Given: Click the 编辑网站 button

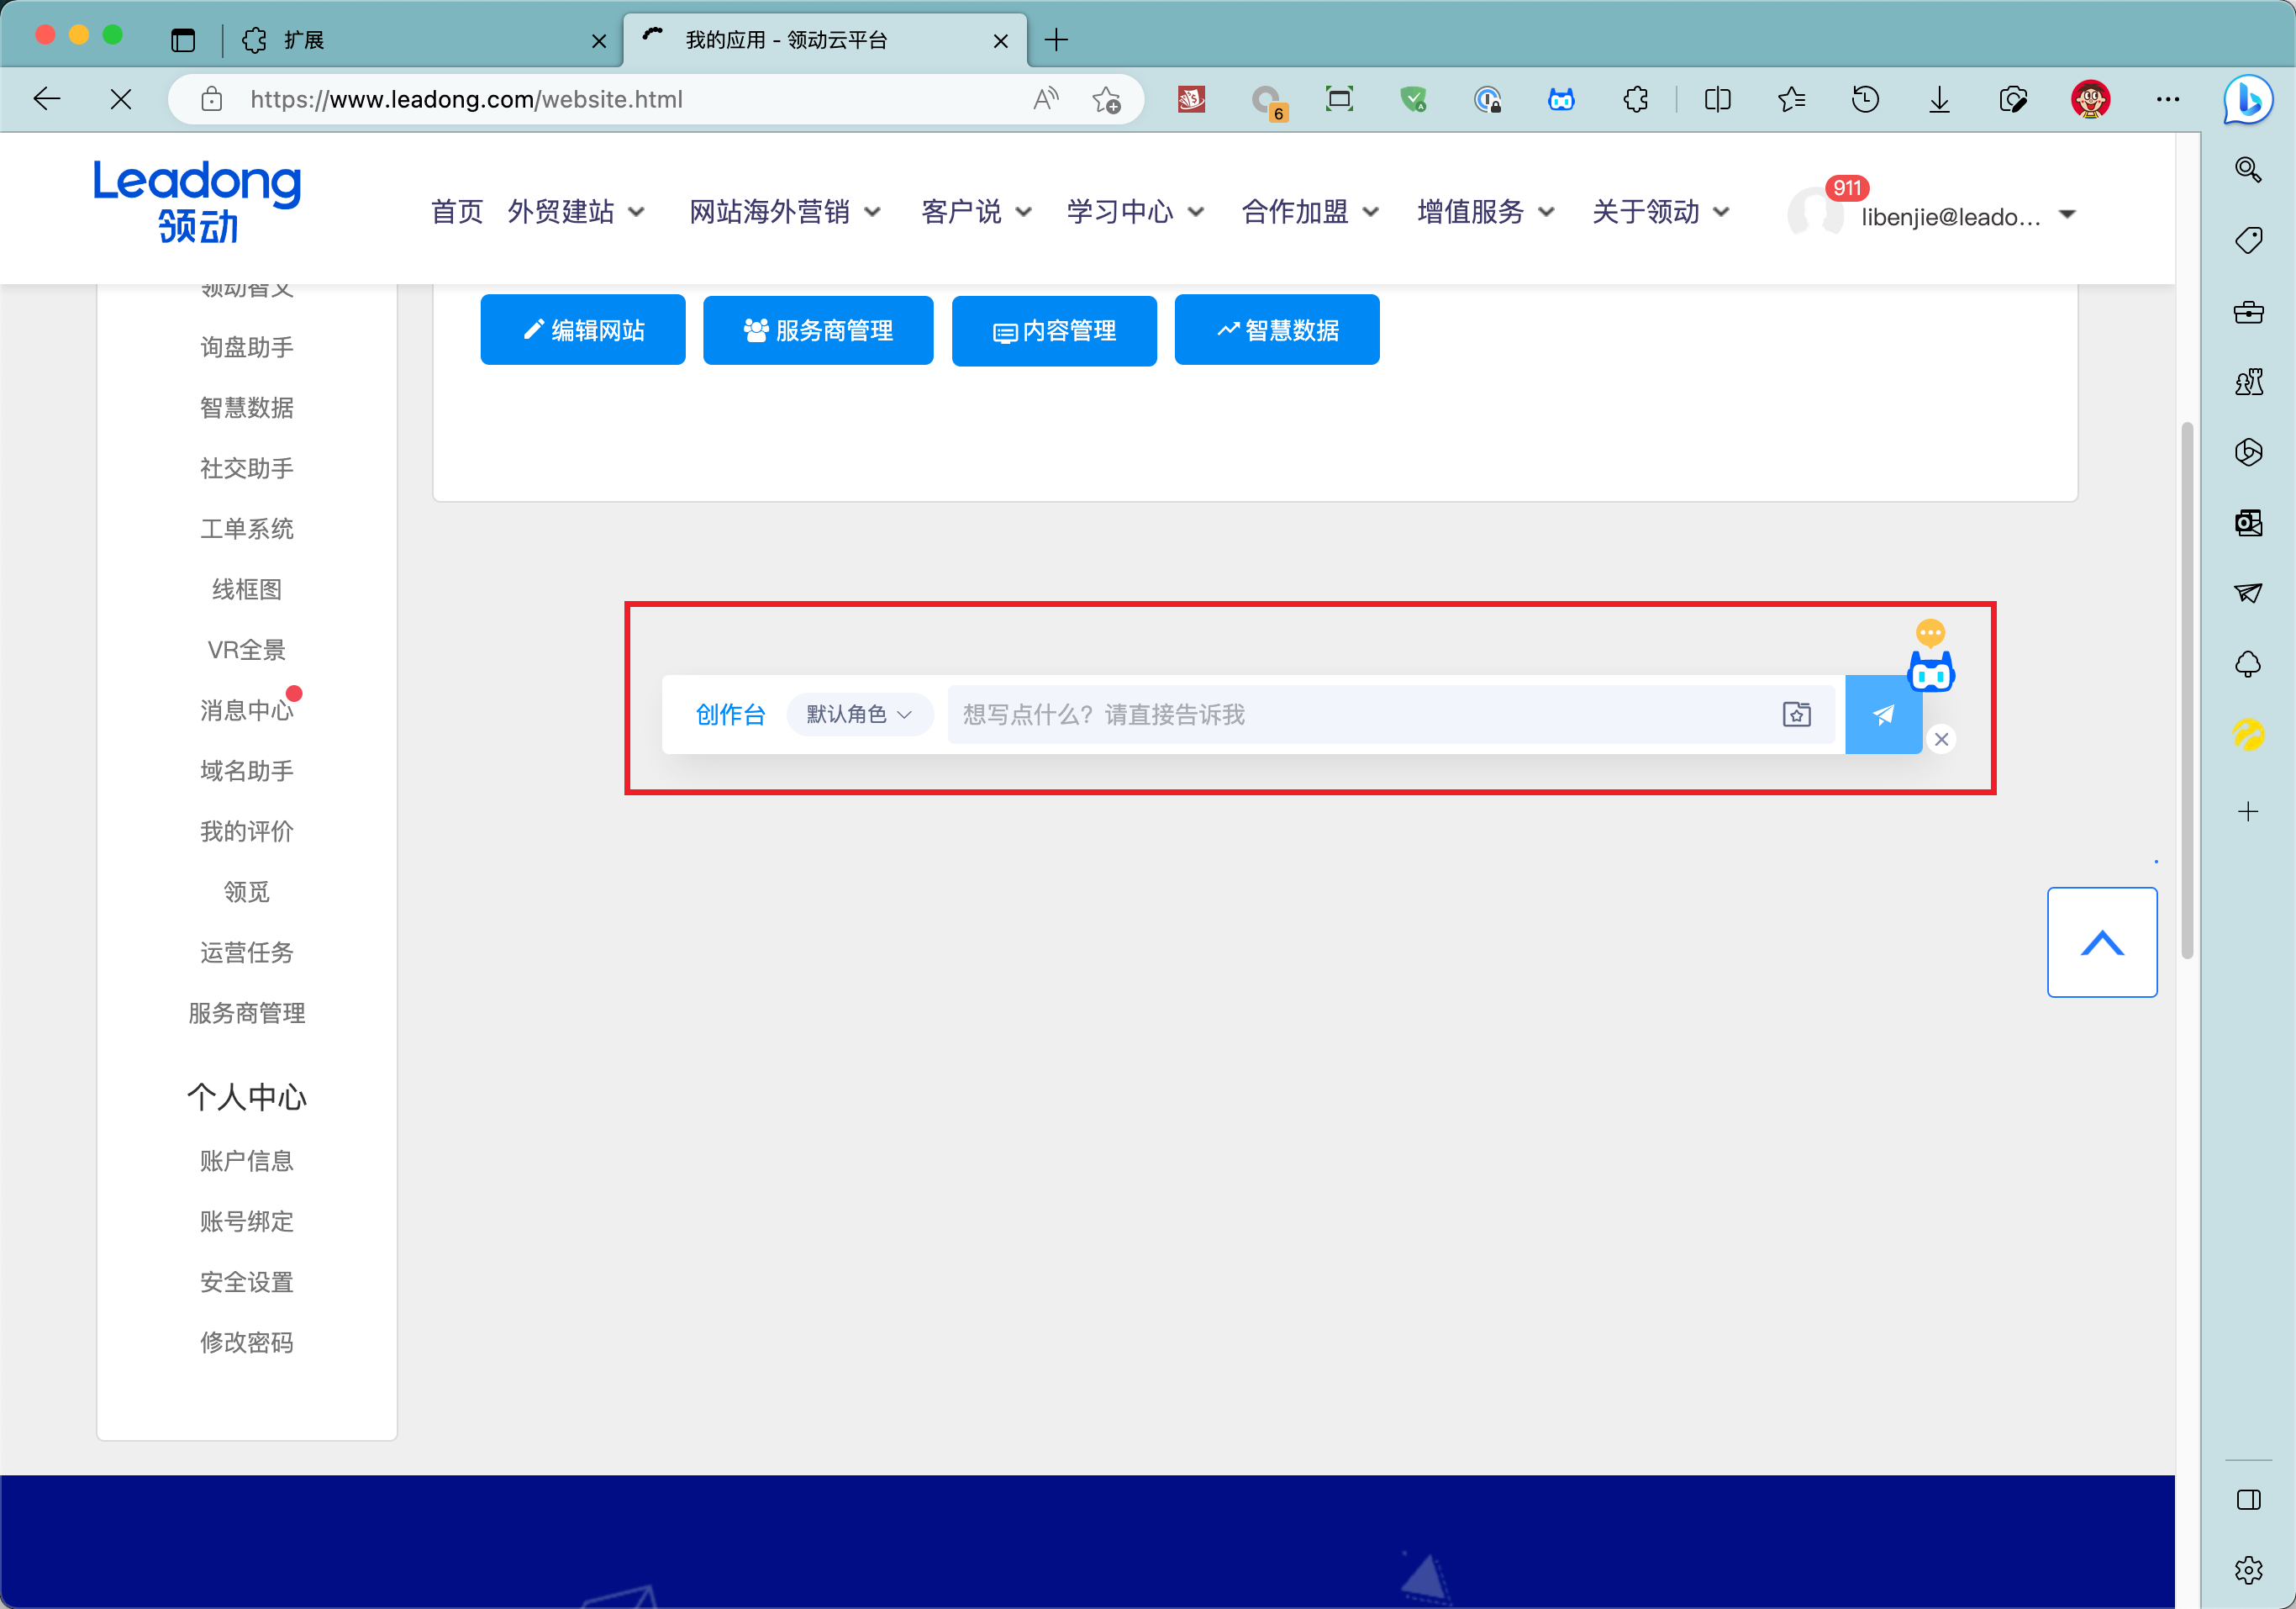Looking at the screenshot, I should point(583,330).
